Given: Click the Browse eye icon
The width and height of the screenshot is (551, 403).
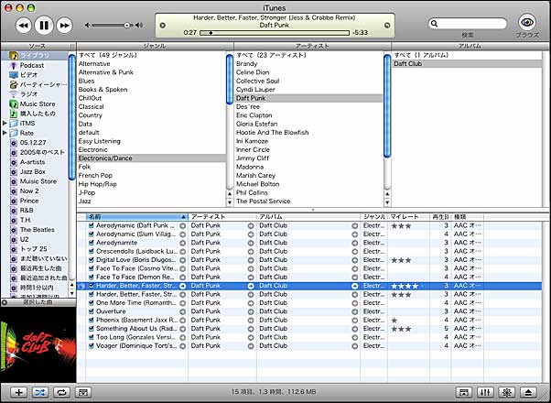Looking at the screenshot, I should pyautogui.click(x=526, y=23).
